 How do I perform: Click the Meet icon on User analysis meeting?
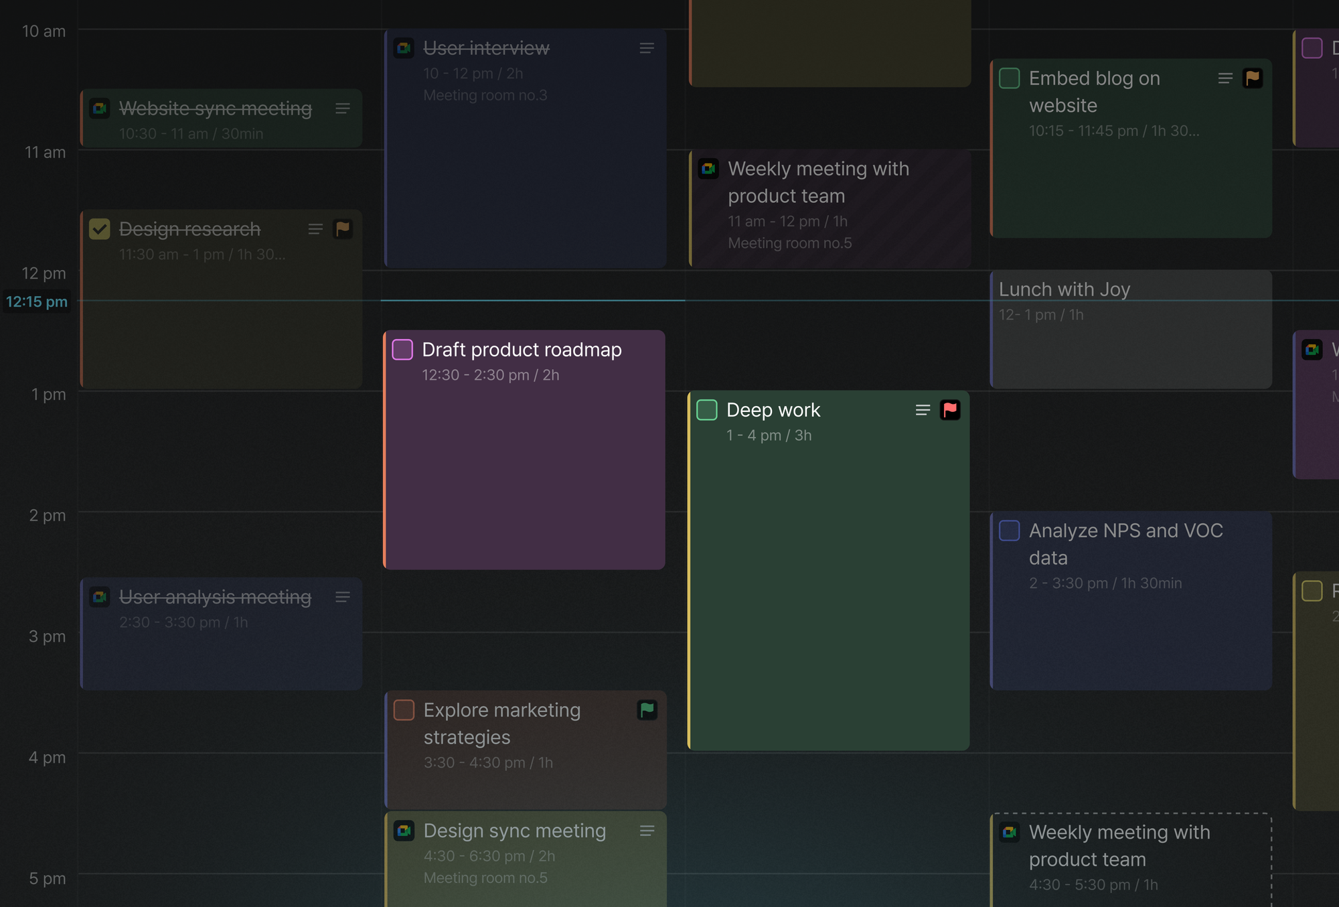[x=100, y=597]
